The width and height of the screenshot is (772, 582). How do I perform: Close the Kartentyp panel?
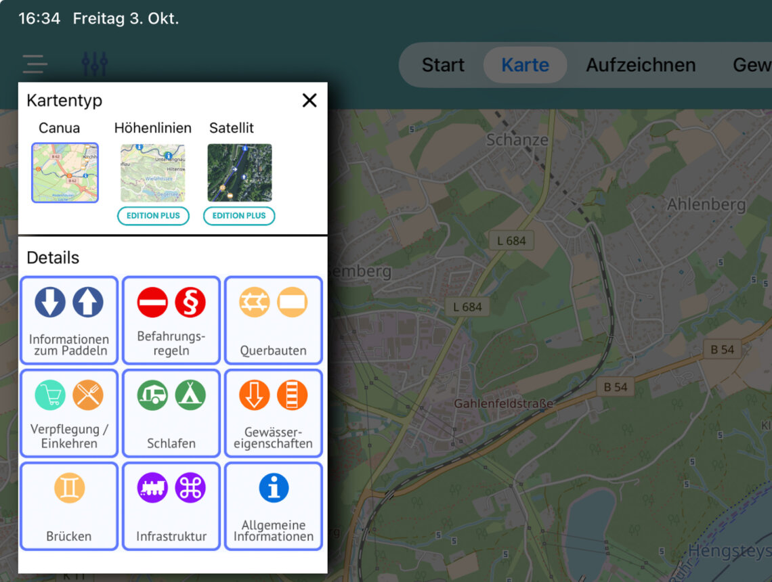click(309, 101)
